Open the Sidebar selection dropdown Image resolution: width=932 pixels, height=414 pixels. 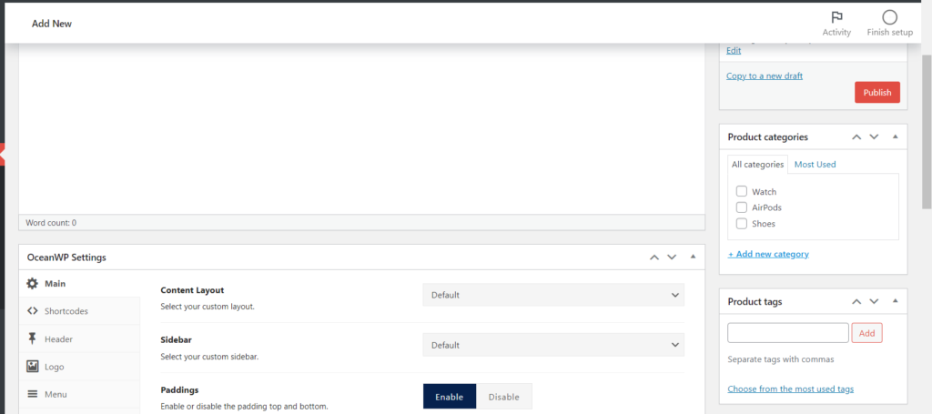click(x=553, y=345)
